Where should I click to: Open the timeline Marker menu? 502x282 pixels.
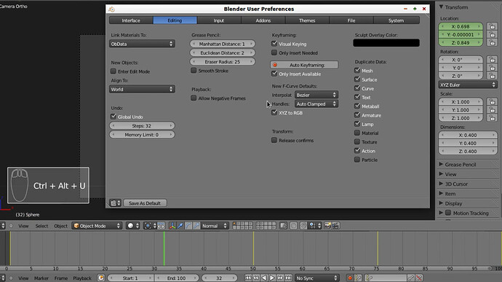41,278
